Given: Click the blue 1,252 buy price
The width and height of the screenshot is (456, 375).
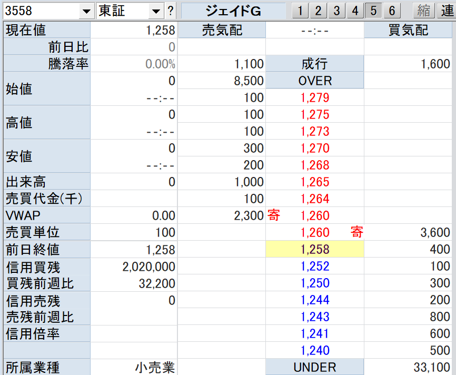Looking at the screenshot, I should 315,266.
